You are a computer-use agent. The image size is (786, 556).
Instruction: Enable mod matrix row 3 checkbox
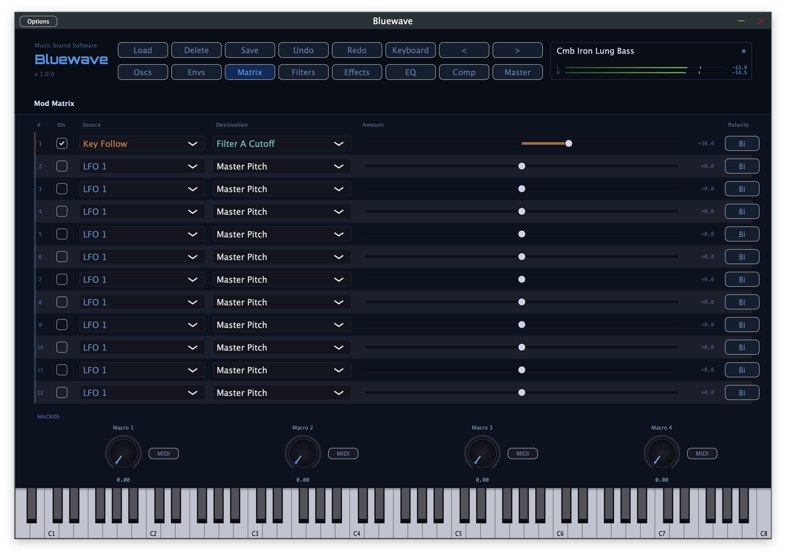tap(62, 189)
